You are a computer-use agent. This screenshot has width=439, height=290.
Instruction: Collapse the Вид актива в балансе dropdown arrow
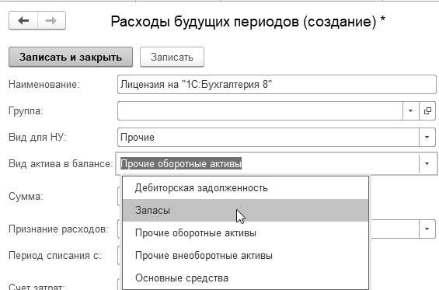[x=427, y=163]
